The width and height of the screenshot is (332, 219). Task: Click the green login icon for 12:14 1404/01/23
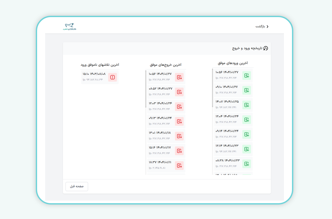pyautogui.click(x=246, y=149)
